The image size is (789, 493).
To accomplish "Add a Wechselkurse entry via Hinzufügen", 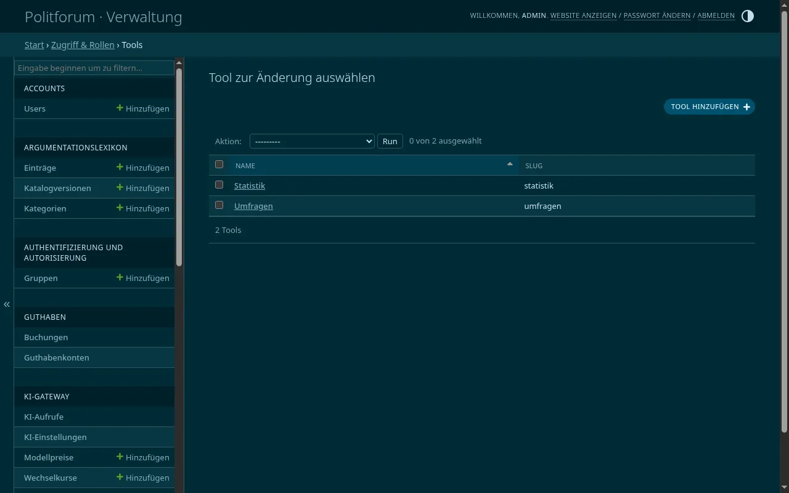I will (143, 478).
